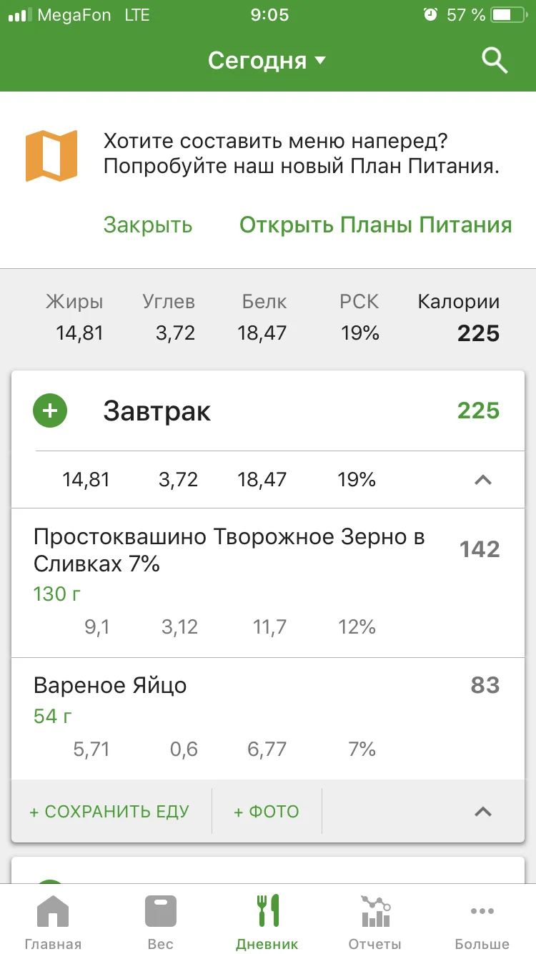Open the Больше three-dots menu

tap(482, 920)
